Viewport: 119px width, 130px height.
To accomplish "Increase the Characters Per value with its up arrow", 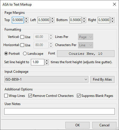I will [x=51, y=44].
